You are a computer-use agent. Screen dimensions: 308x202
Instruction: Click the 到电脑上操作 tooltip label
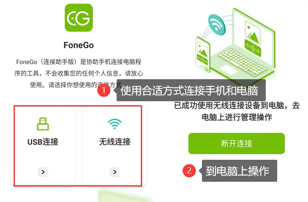tap(239, 171)
